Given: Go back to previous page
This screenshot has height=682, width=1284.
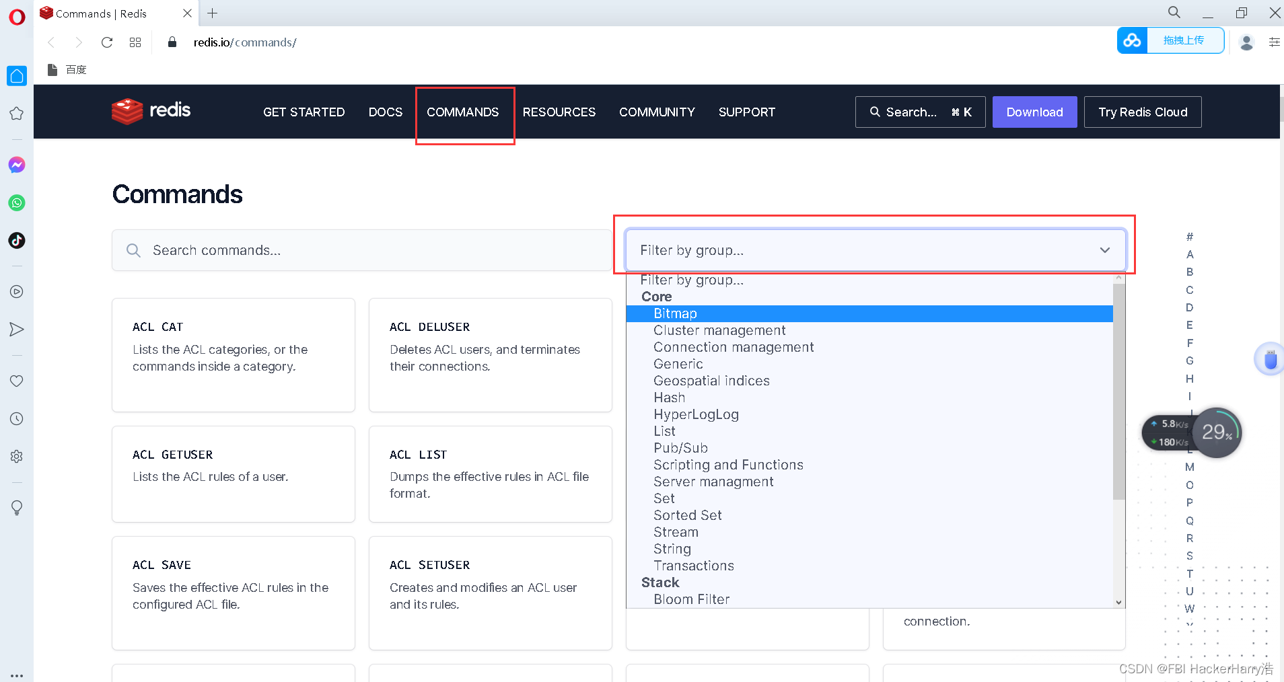Looking at the screenshot, I should (x=51, y=42).
